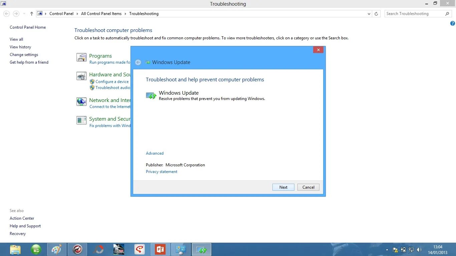
Task: Open the gray-red circular app in the taskbar
Action: tap(98, 249)
